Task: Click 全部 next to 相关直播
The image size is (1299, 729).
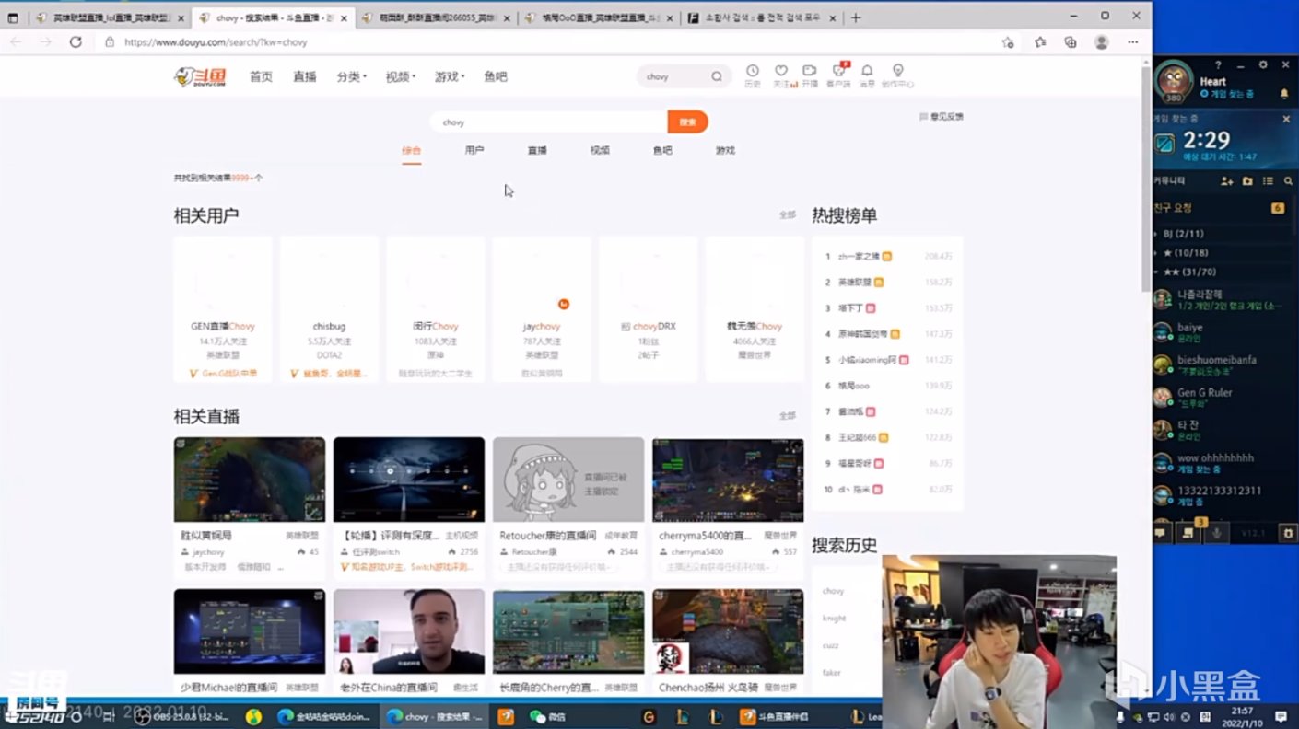Action: [787, 415]
